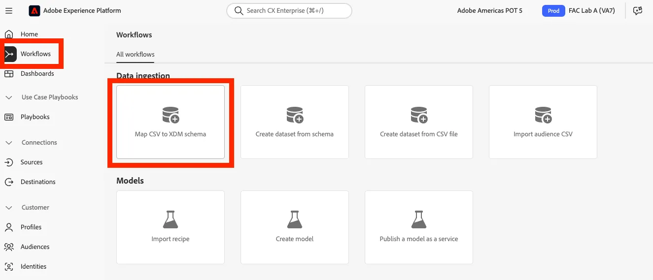653x280 pixels.
Task: Open the Home menu item
Action: [29, 34]
